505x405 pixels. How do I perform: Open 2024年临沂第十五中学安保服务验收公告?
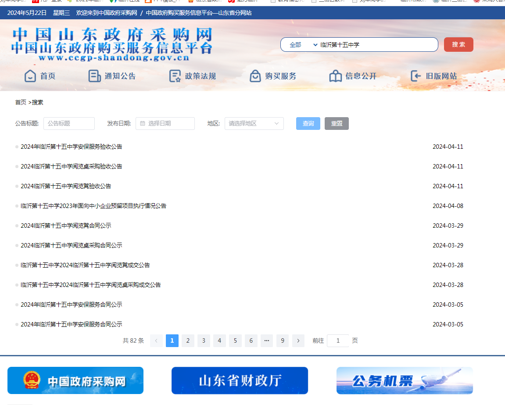coord(72,147)
